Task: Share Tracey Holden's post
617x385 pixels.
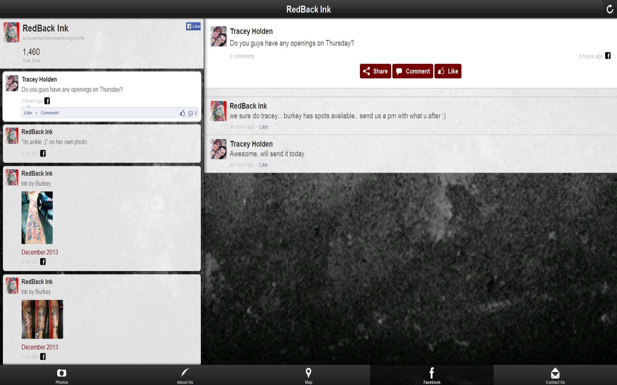Action: tap(375, 71)
